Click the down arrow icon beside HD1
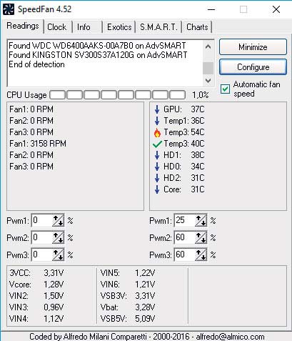The image size is (292, 341). point(157,155)
